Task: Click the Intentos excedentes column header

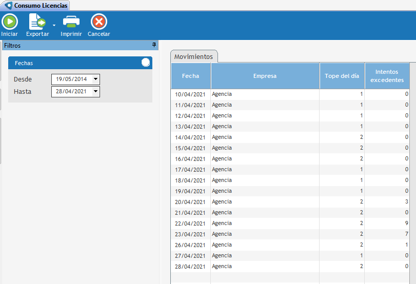Action: coord(387,76)
